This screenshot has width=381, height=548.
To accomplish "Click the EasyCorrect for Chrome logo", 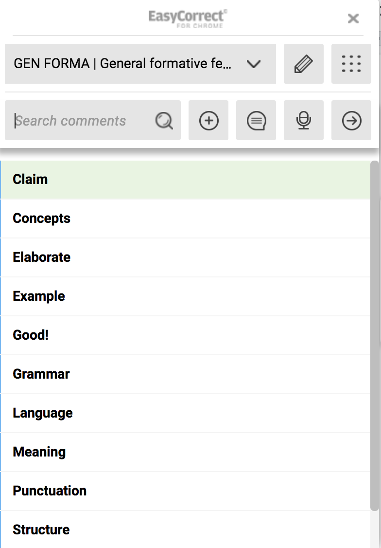I will click(x=188, y=18).
